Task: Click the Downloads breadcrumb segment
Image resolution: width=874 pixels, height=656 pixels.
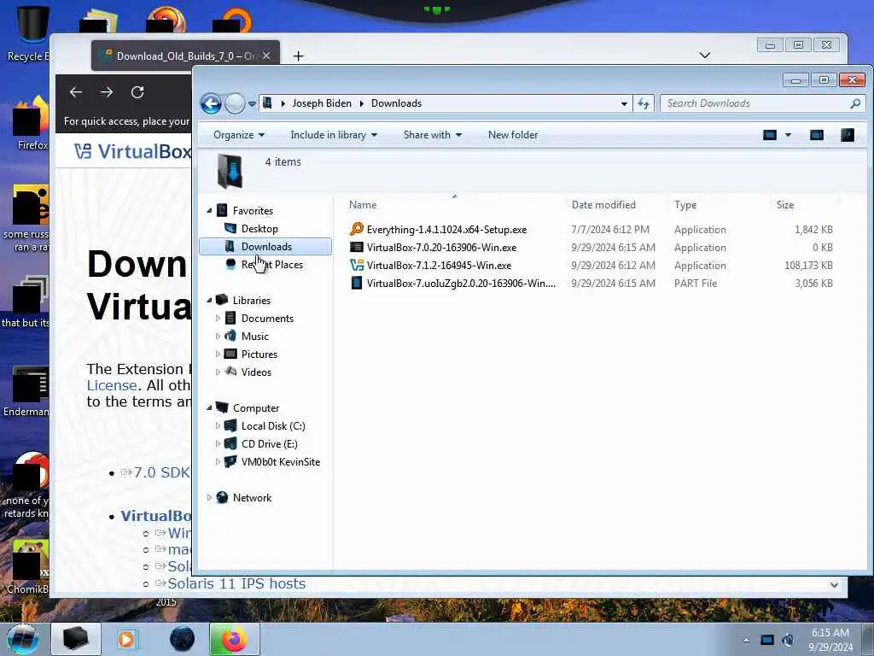Action: tap(396, 103)
